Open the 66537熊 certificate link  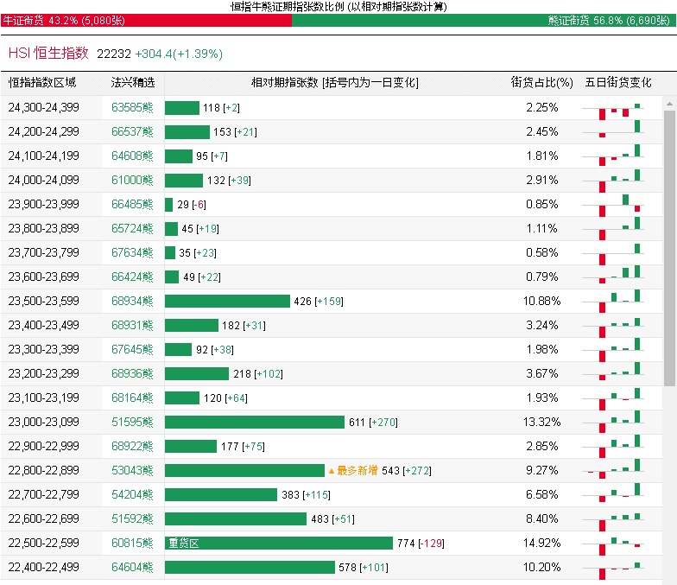pos(132,132)
